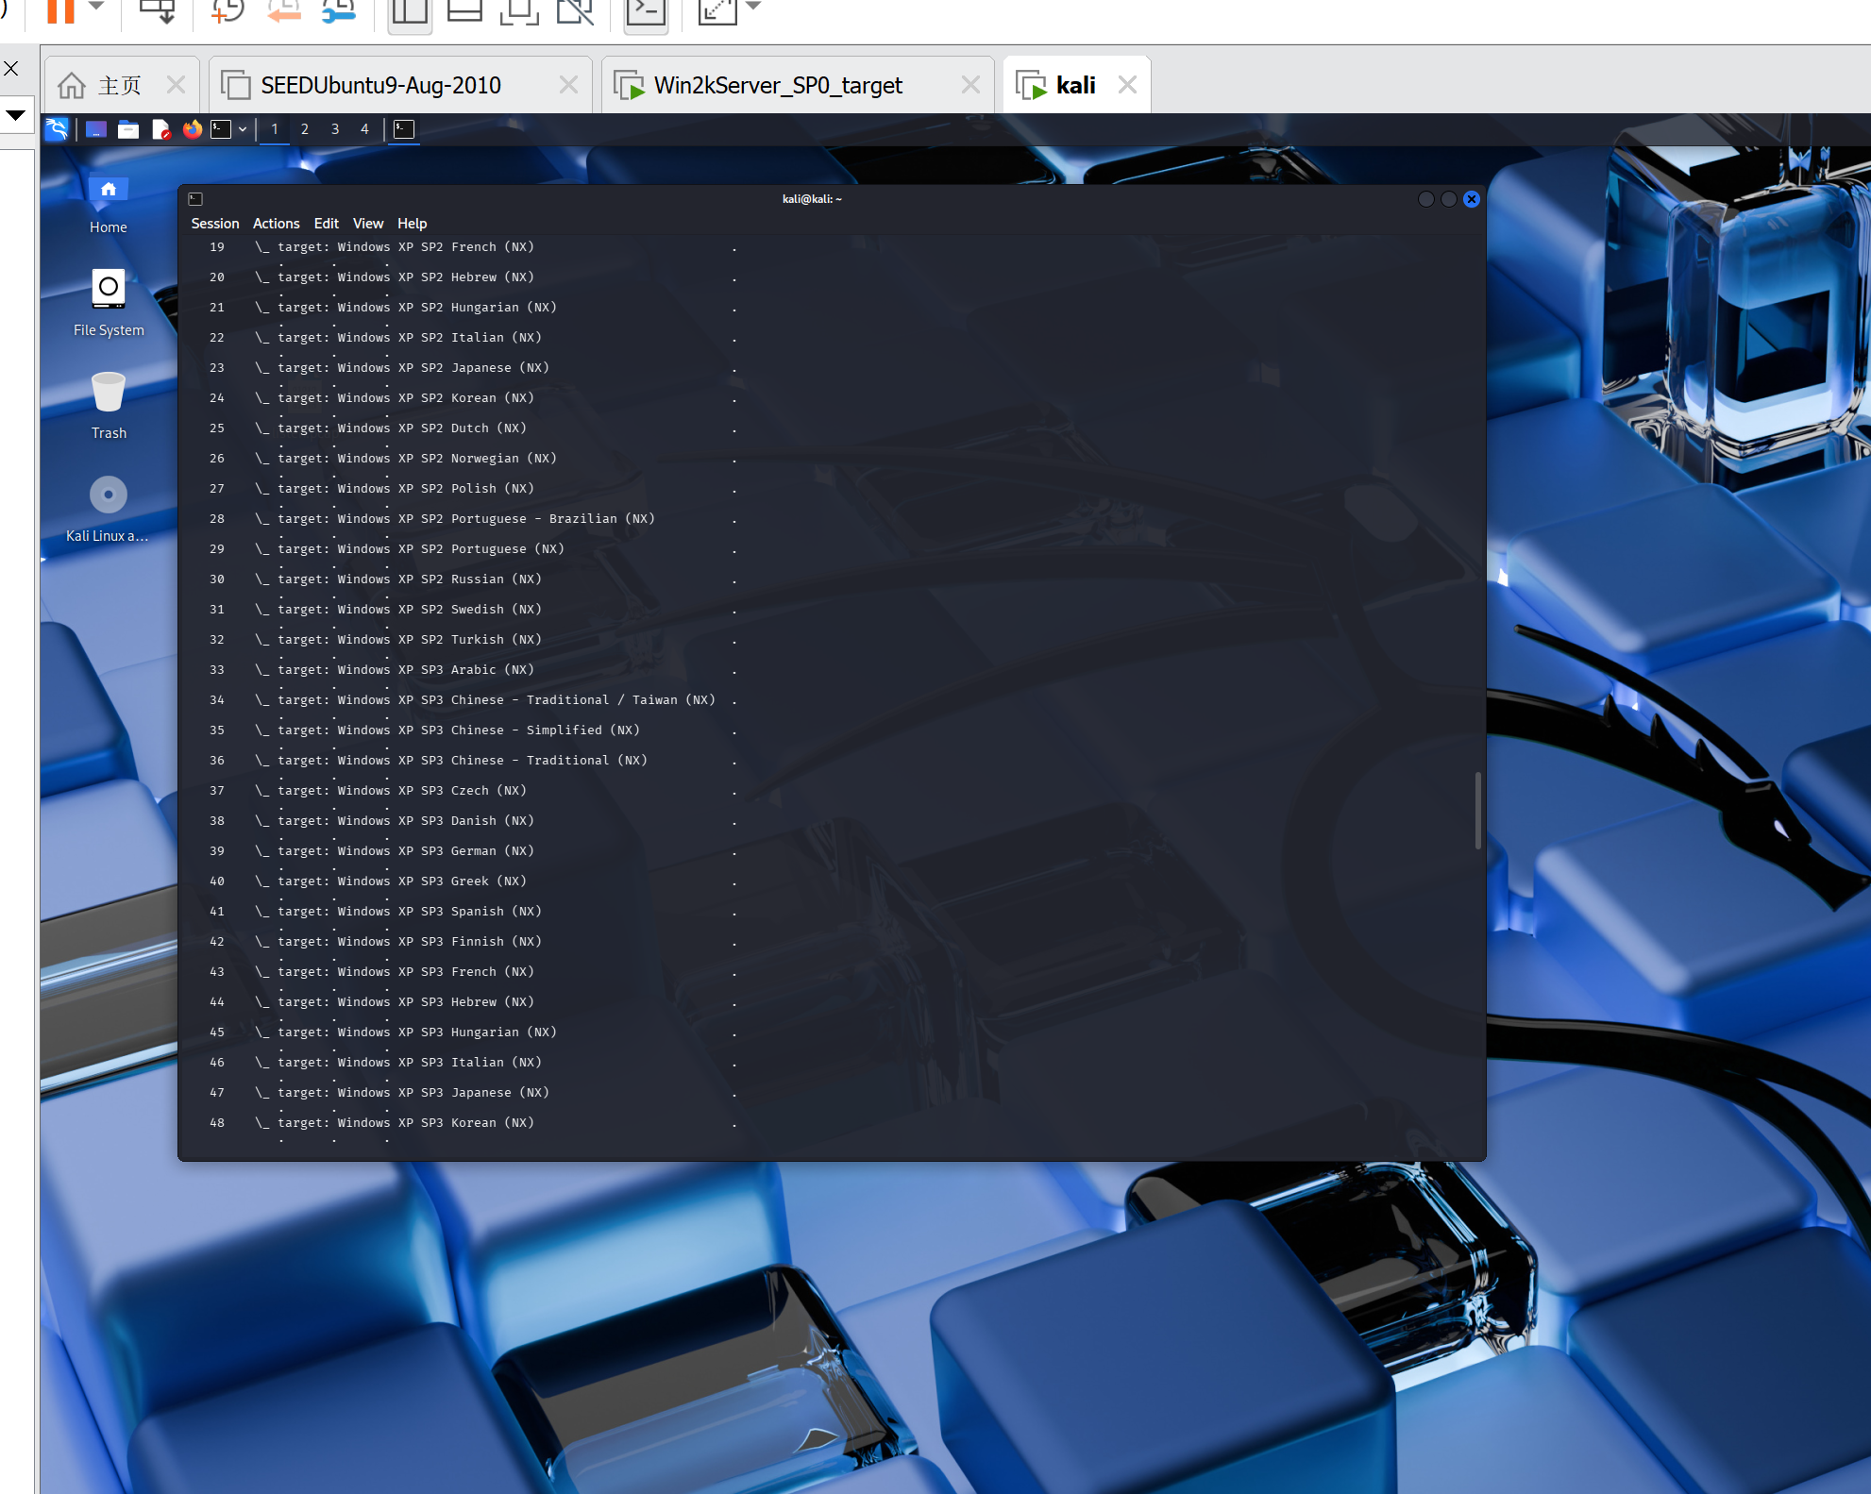Click the text editor panel icon

160,129
